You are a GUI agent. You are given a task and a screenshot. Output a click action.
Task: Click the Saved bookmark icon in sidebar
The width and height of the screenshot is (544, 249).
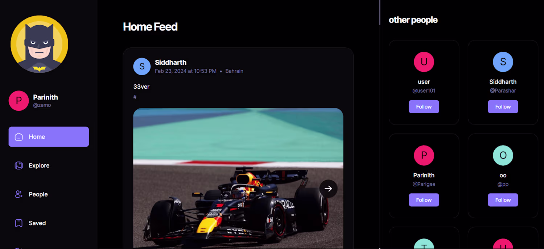[18, 223]
